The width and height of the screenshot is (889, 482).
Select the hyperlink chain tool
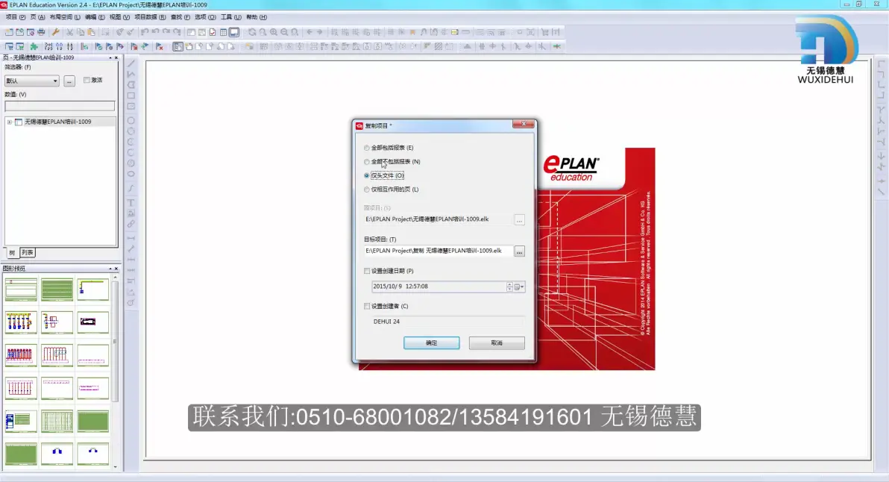(131, 224)
